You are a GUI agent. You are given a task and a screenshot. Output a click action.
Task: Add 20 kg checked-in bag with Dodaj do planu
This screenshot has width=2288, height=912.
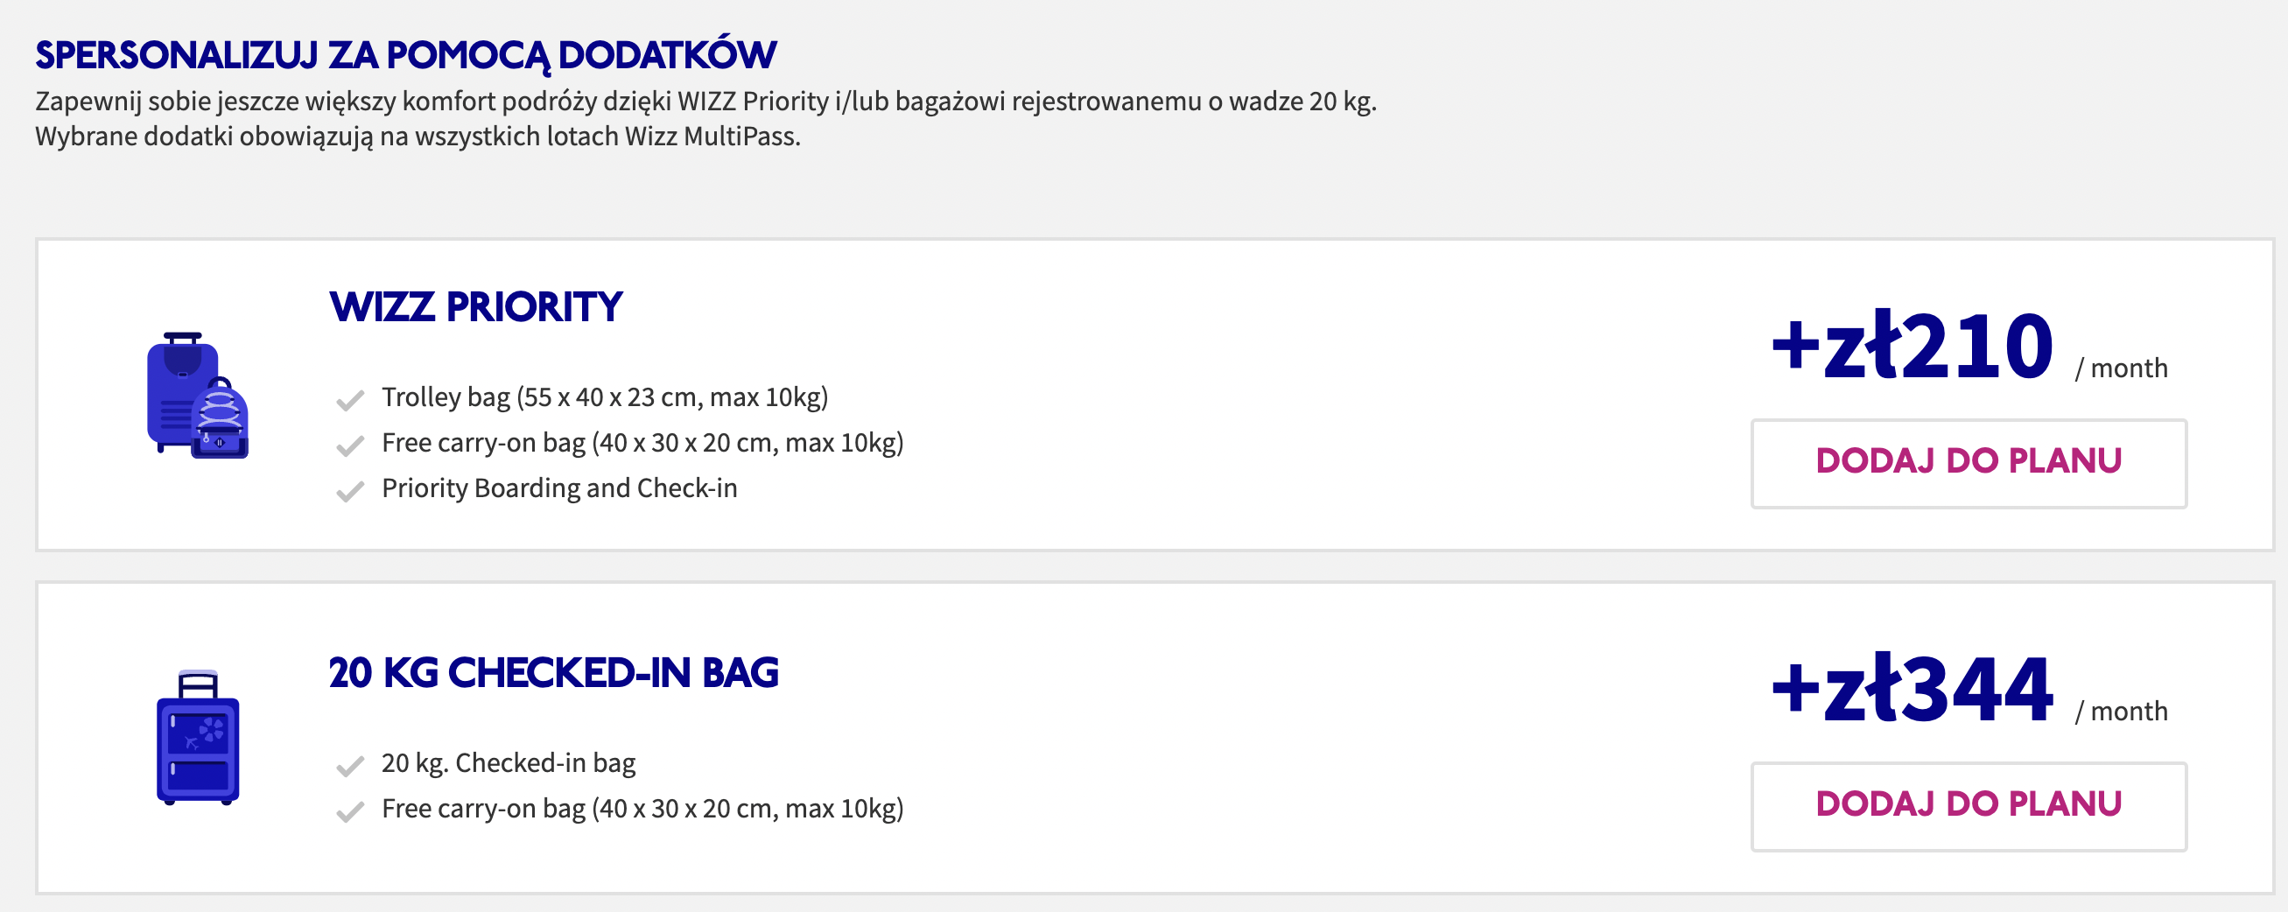(x=1969, y=806)
